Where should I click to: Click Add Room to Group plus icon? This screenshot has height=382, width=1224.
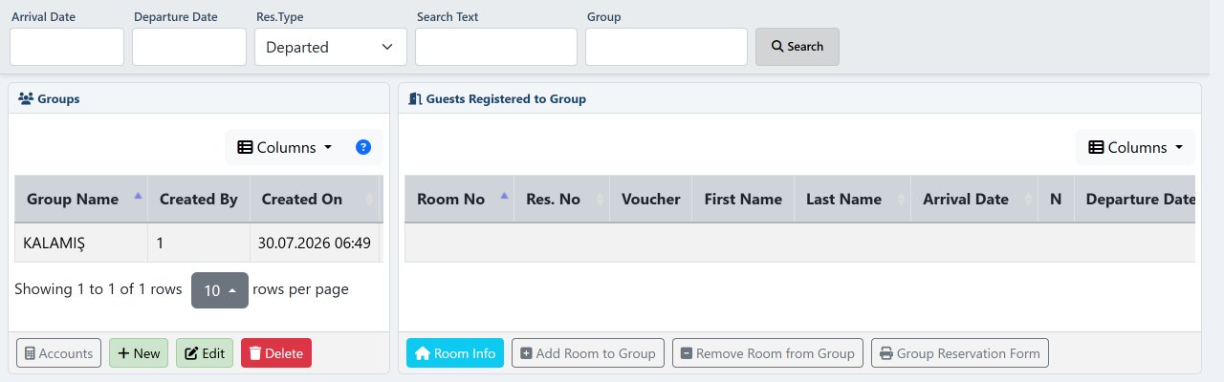coord(588,353)
